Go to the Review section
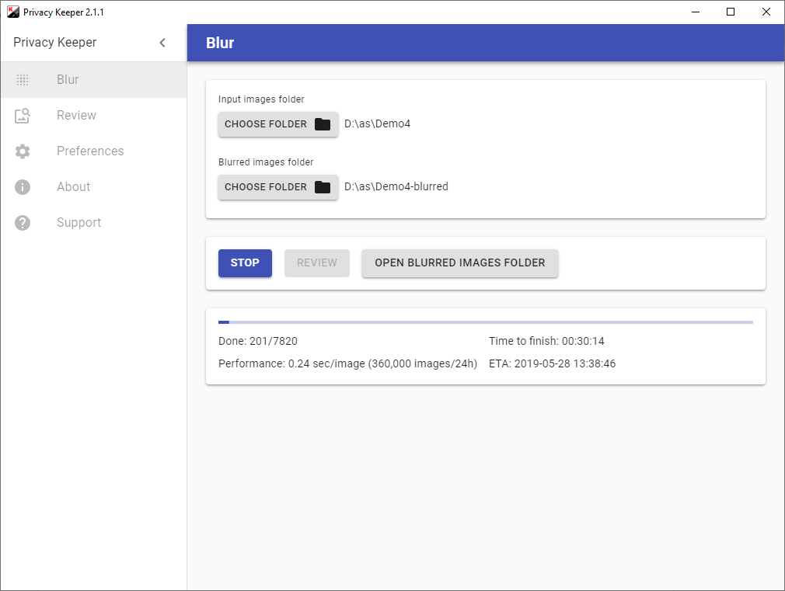The height and width of the screenshot is (591, 785). tap(93, 116)
